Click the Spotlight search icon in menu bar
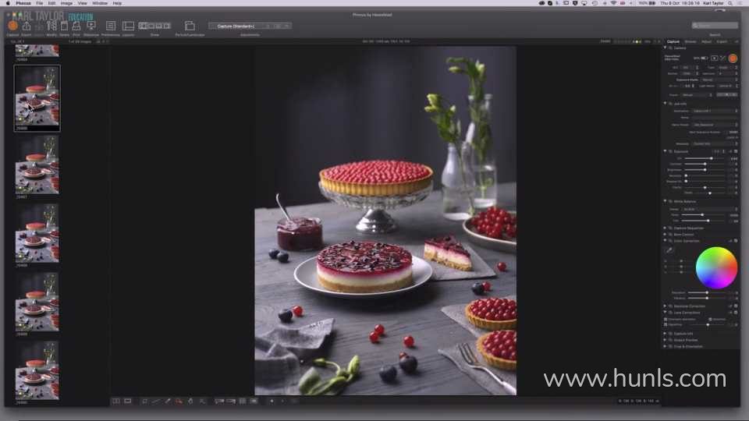This screenshot has width=749, height=421. [730, 3]
